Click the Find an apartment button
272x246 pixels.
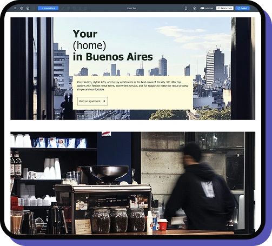point(92,101)
